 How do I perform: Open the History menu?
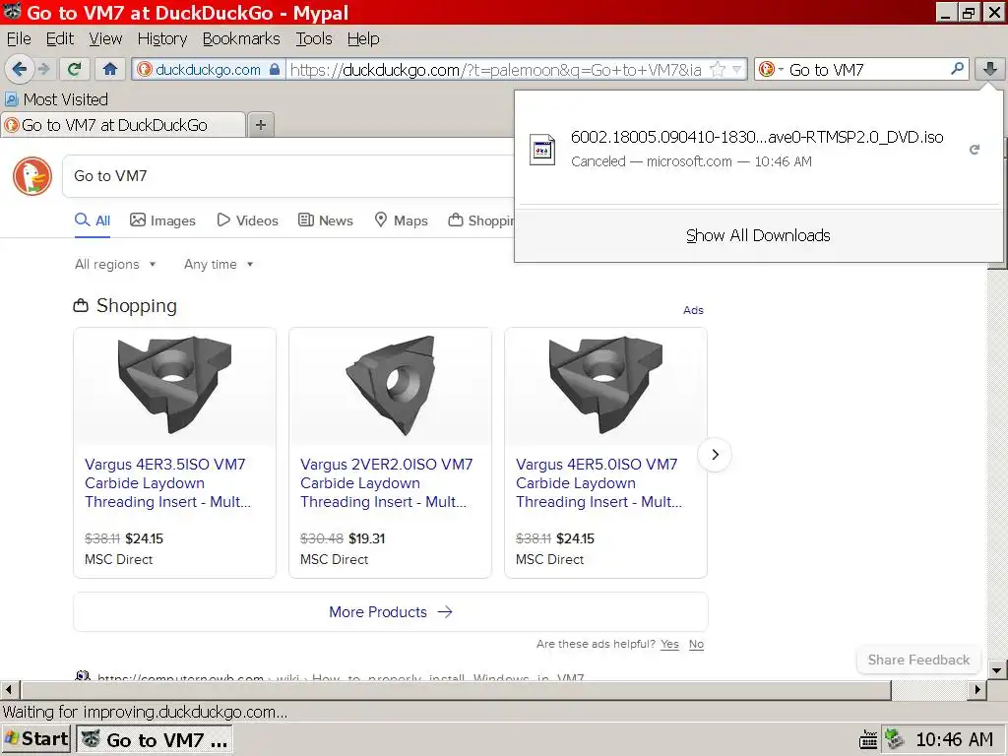[x=162, y=38]
